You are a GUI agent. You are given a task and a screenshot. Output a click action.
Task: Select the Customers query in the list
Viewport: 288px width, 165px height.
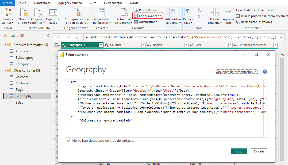pos(23,83)
